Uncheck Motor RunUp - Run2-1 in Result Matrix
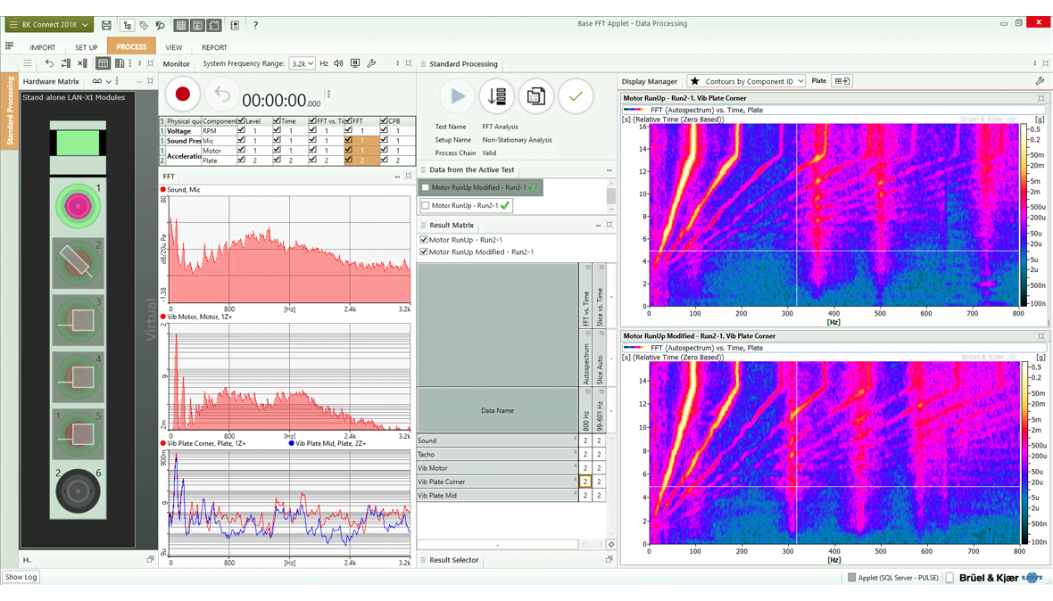The image size is (1053, 601). point(424,240)
